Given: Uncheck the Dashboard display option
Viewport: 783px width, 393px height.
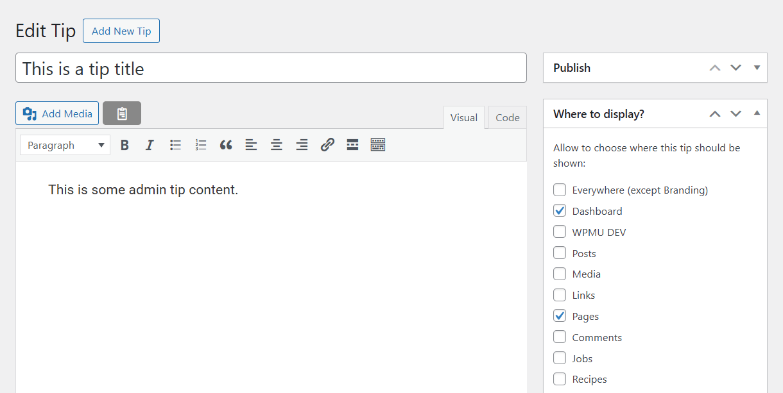Looking at the screenshot, I should (x=559, y=210).
